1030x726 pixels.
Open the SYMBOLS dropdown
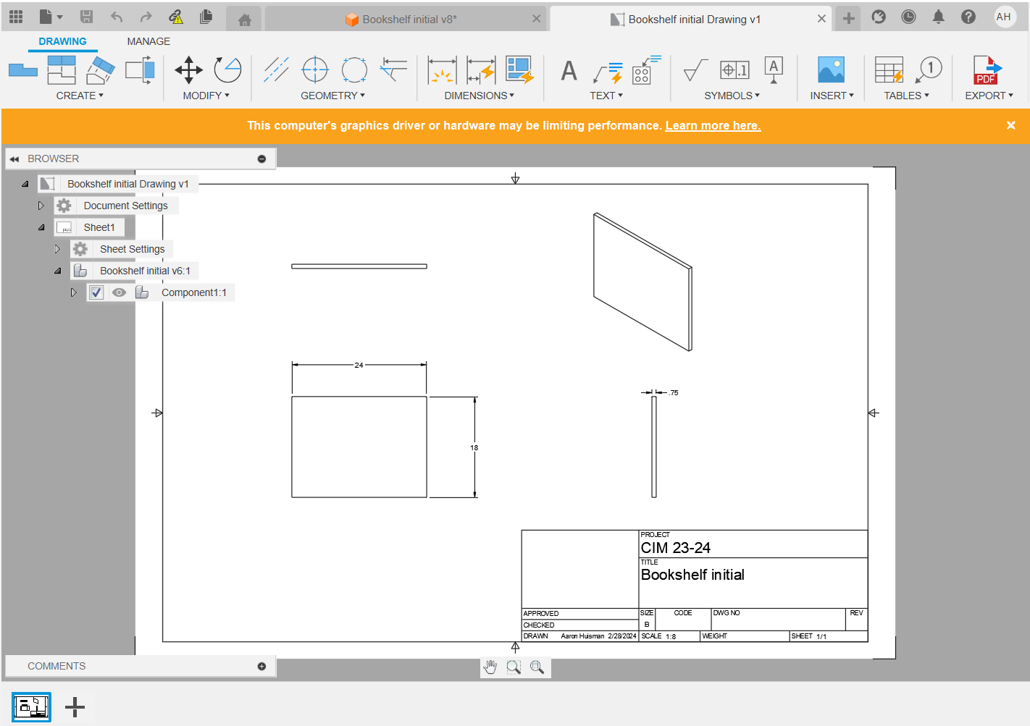coord(732,96)
